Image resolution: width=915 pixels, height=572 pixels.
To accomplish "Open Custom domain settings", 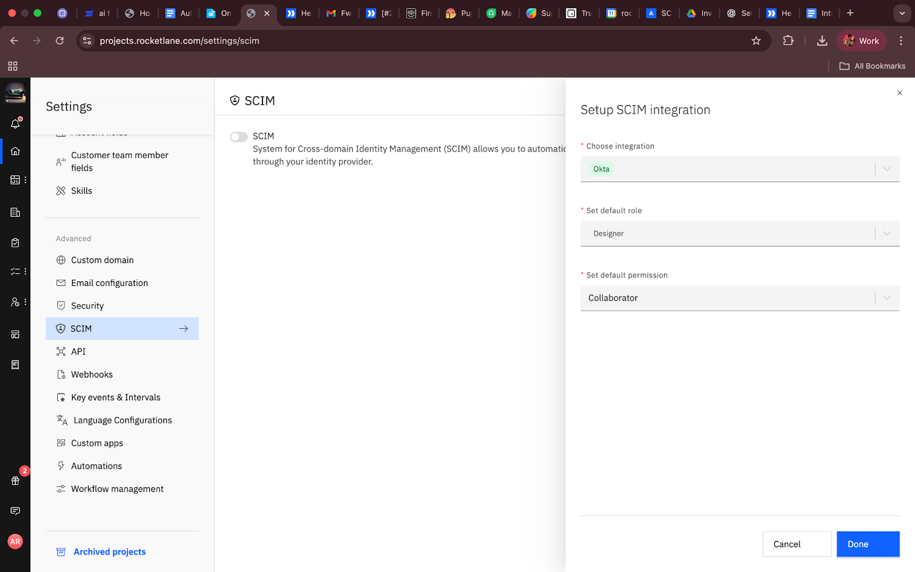I will click(122, 260).
